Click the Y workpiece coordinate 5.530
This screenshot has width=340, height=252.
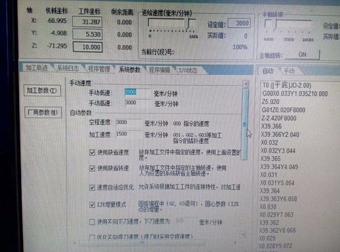pyautogui.click(x=88, y=35)
